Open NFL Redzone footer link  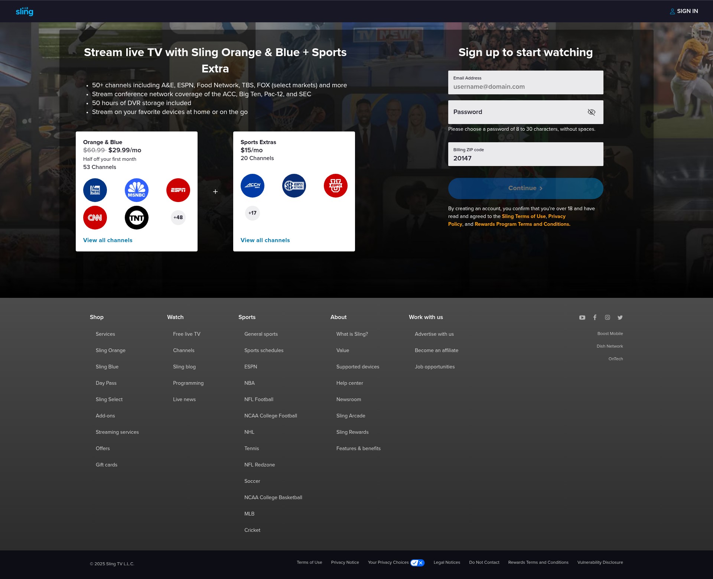click(x=260, y=465)
